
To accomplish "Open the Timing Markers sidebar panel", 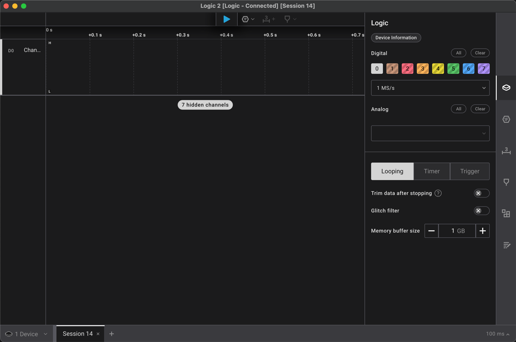I will tap(506, 182).
